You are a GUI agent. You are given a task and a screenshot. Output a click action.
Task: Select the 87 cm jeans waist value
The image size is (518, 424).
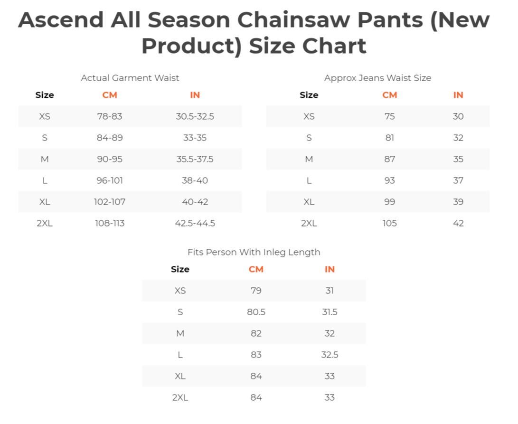(389, 159)
